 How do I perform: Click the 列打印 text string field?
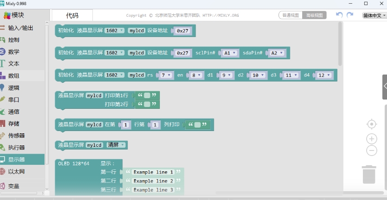point(197,125)
